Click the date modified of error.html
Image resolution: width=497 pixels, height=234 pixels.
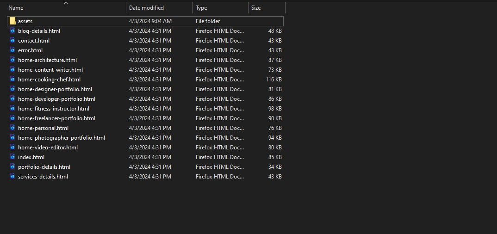click(150, 50)
